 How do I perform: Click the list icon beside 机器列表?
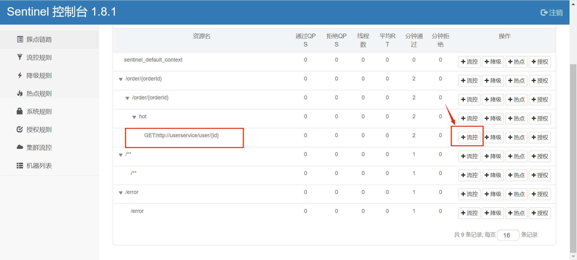click(x=20, y=165)
